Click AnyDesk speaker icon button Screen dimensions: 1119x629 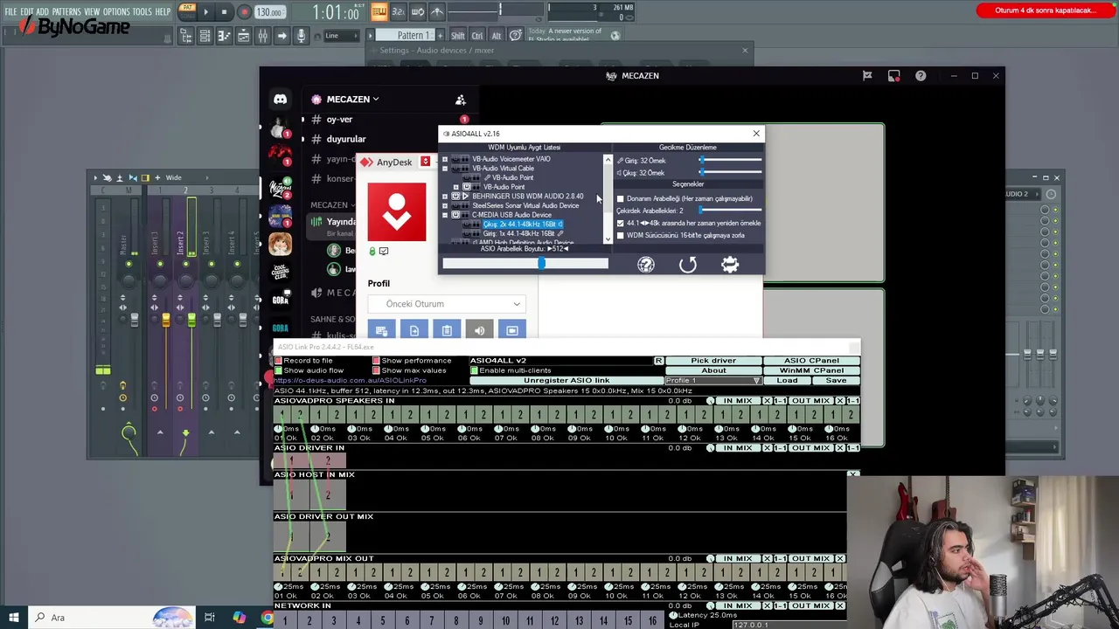pos(479,330)
